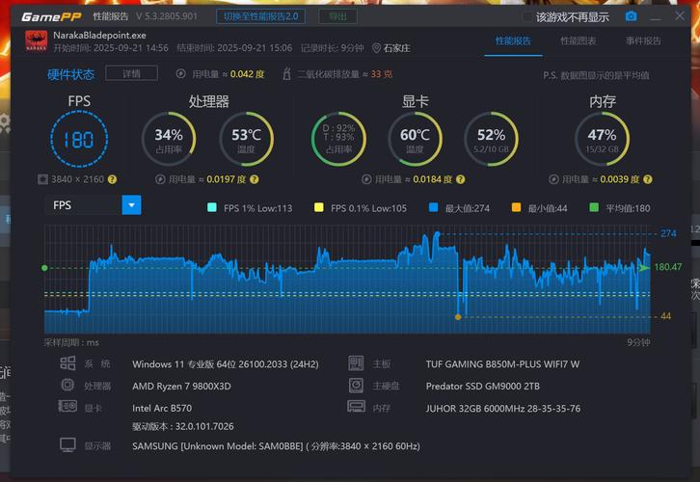Click the carbon dioxide emission icon

point(286,73)
